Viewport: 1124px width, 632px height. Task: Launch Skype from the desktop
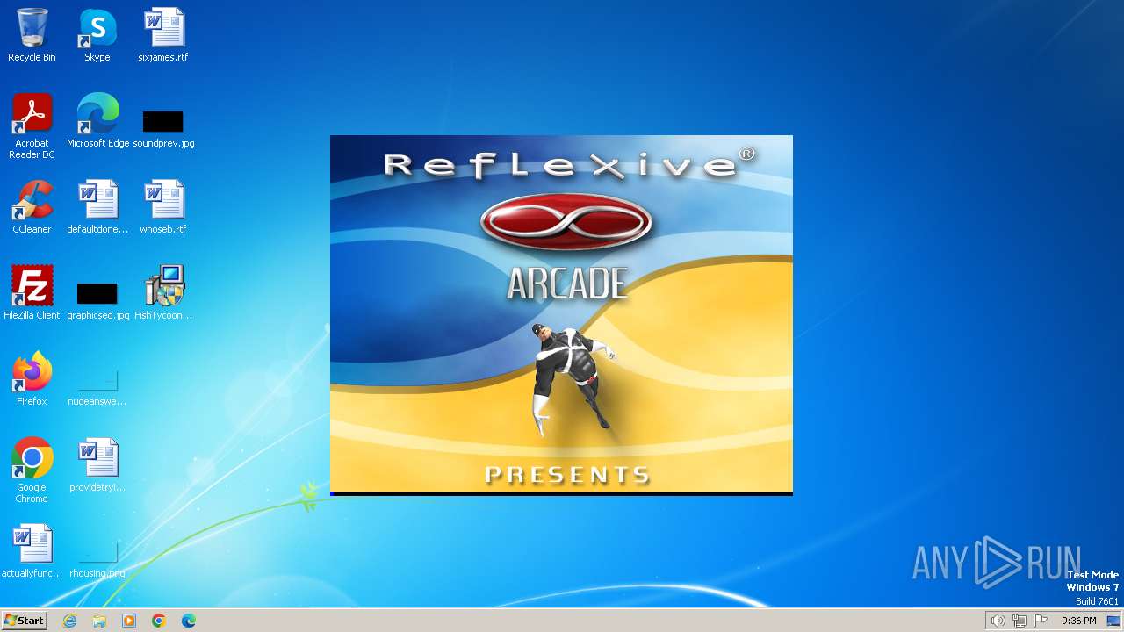[97, 35]
